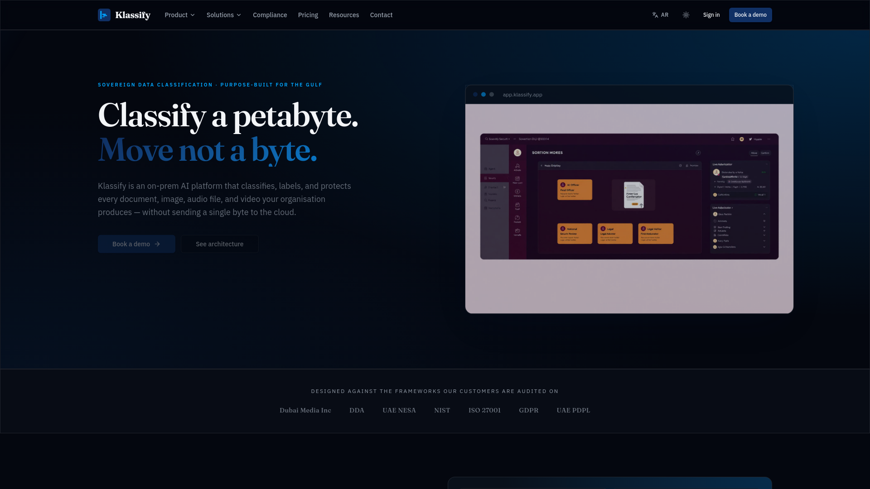
Task: Open the Pricing nav item
Action: 308,15
